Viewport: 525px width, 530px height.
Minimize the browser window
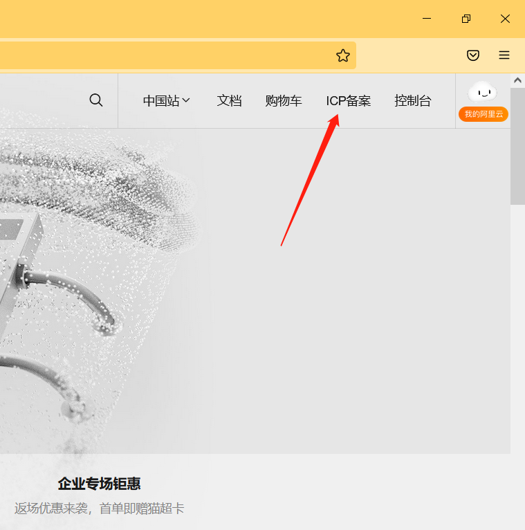coord(427,19)
